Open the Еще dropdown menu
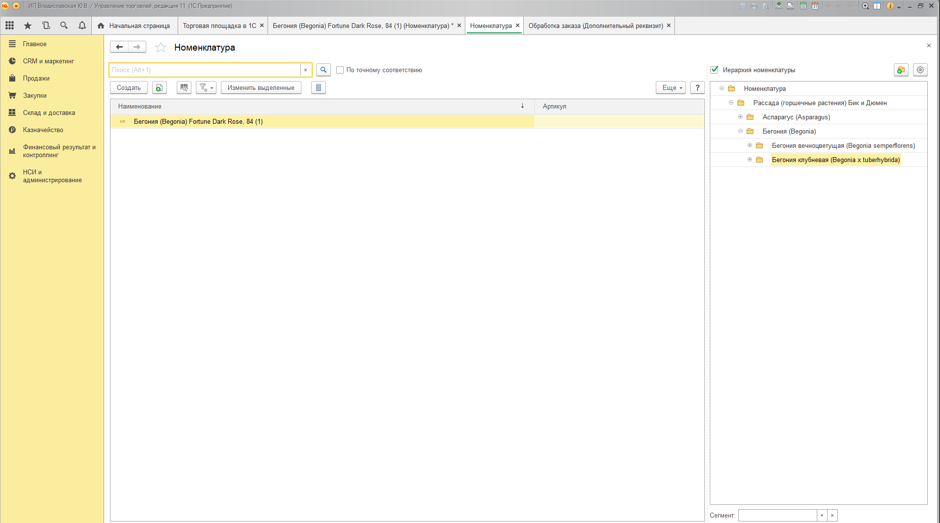The height and width of the screenshot is (523, 940). coord(671,87)
